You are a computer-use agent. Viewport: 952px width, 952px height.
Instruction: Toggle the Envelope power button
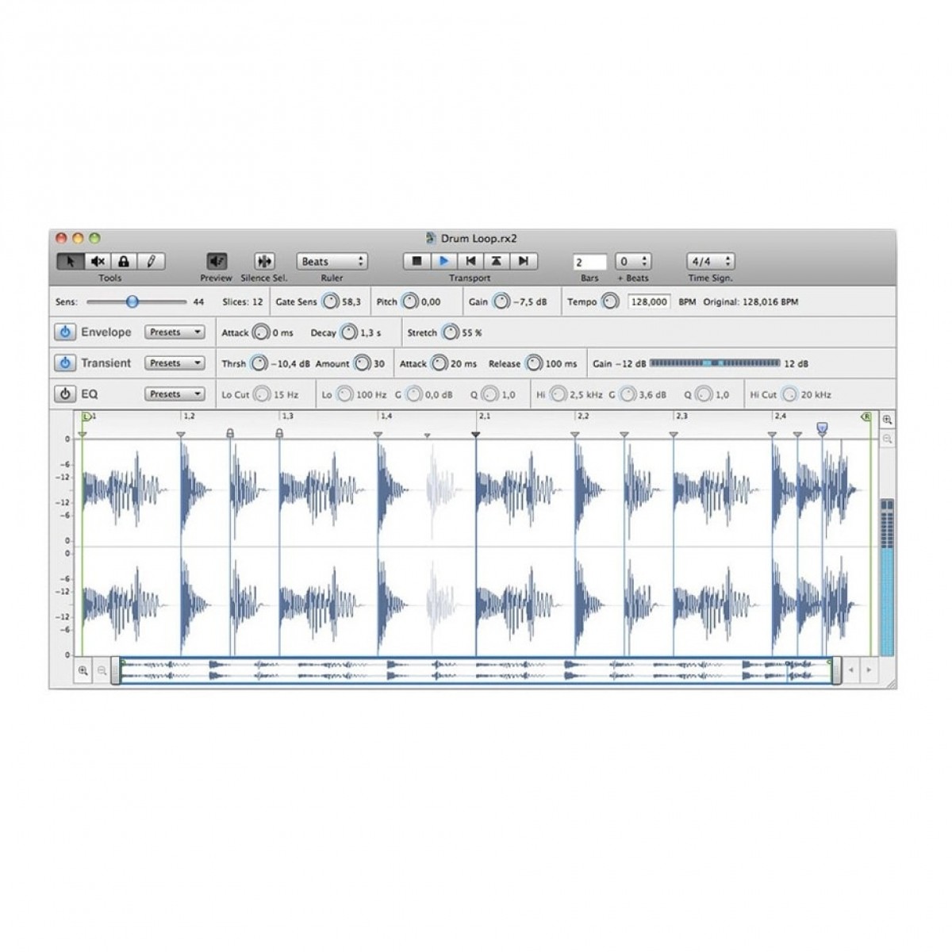point(65,332)
